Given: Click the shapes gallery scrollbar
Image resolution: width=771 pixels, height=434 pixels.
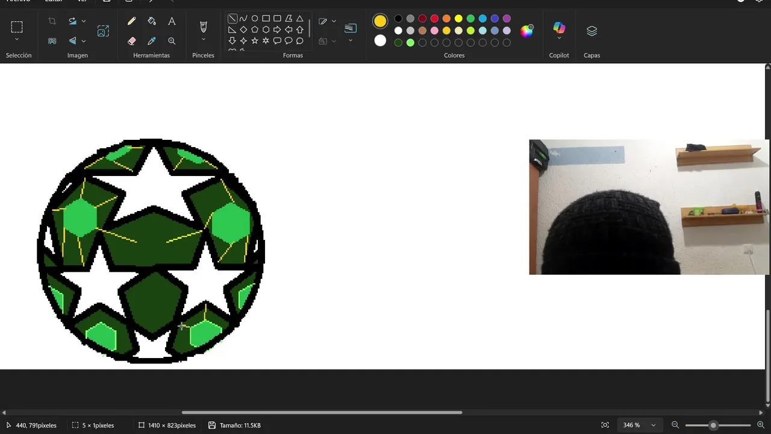Looking at the screenshot, I should 310,28.
